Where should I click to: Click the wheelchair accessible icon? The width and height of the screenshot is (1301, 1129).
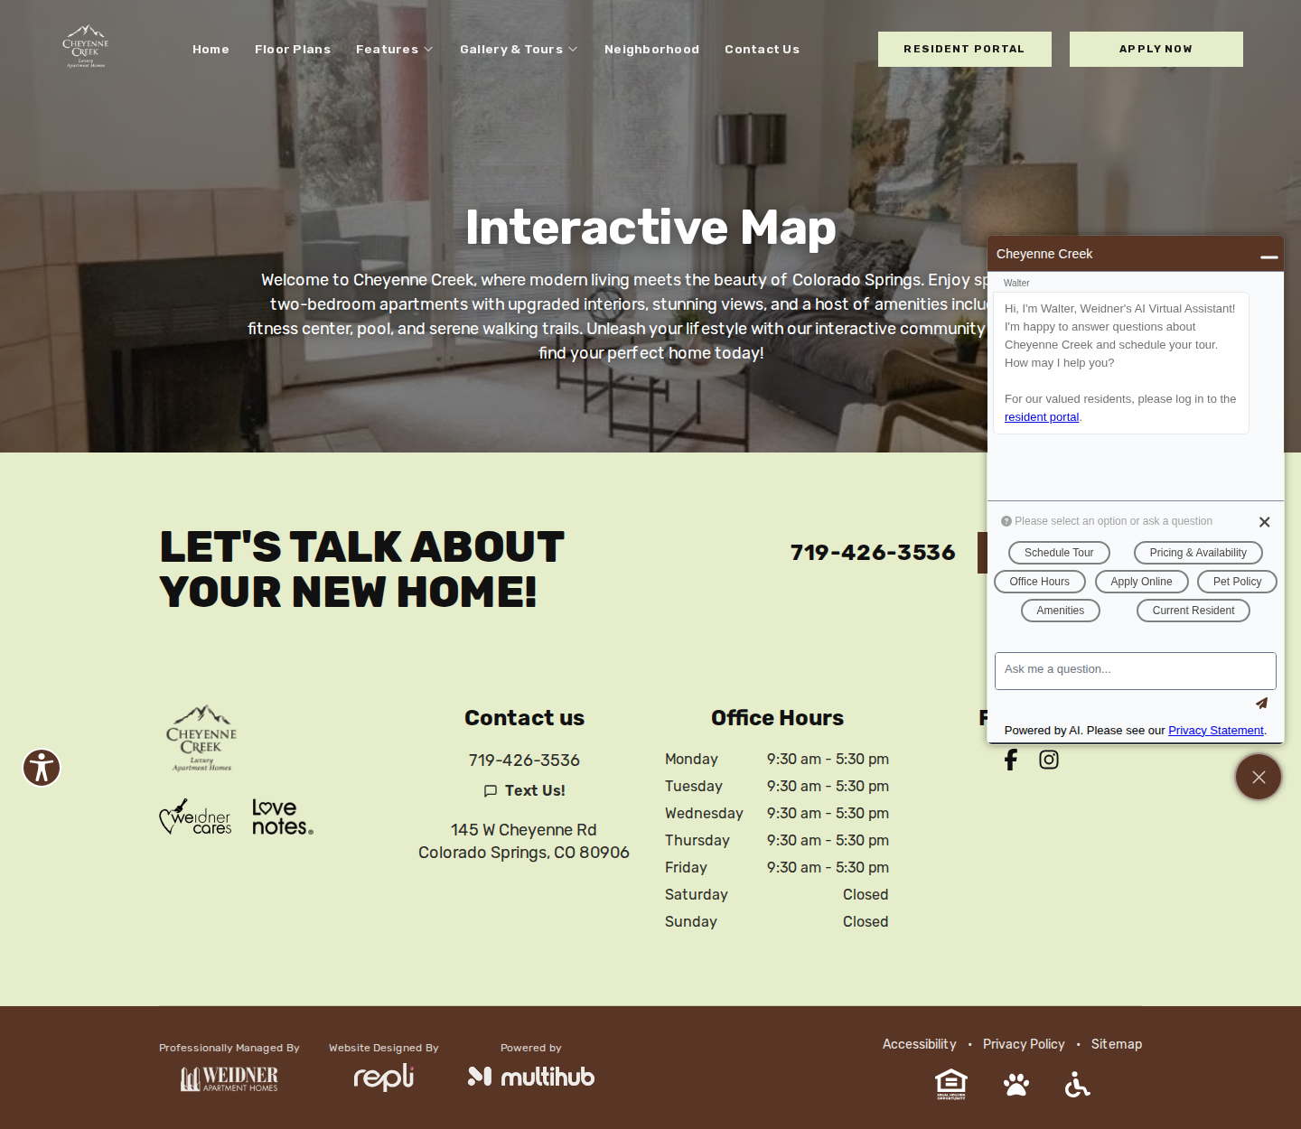[1077, 1084]
